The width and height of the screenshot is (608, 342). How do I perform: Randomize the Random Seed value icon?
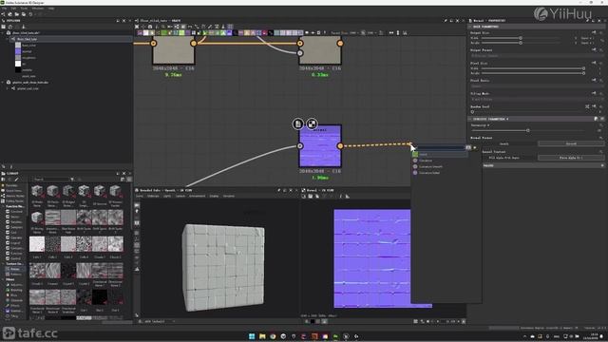587,106
